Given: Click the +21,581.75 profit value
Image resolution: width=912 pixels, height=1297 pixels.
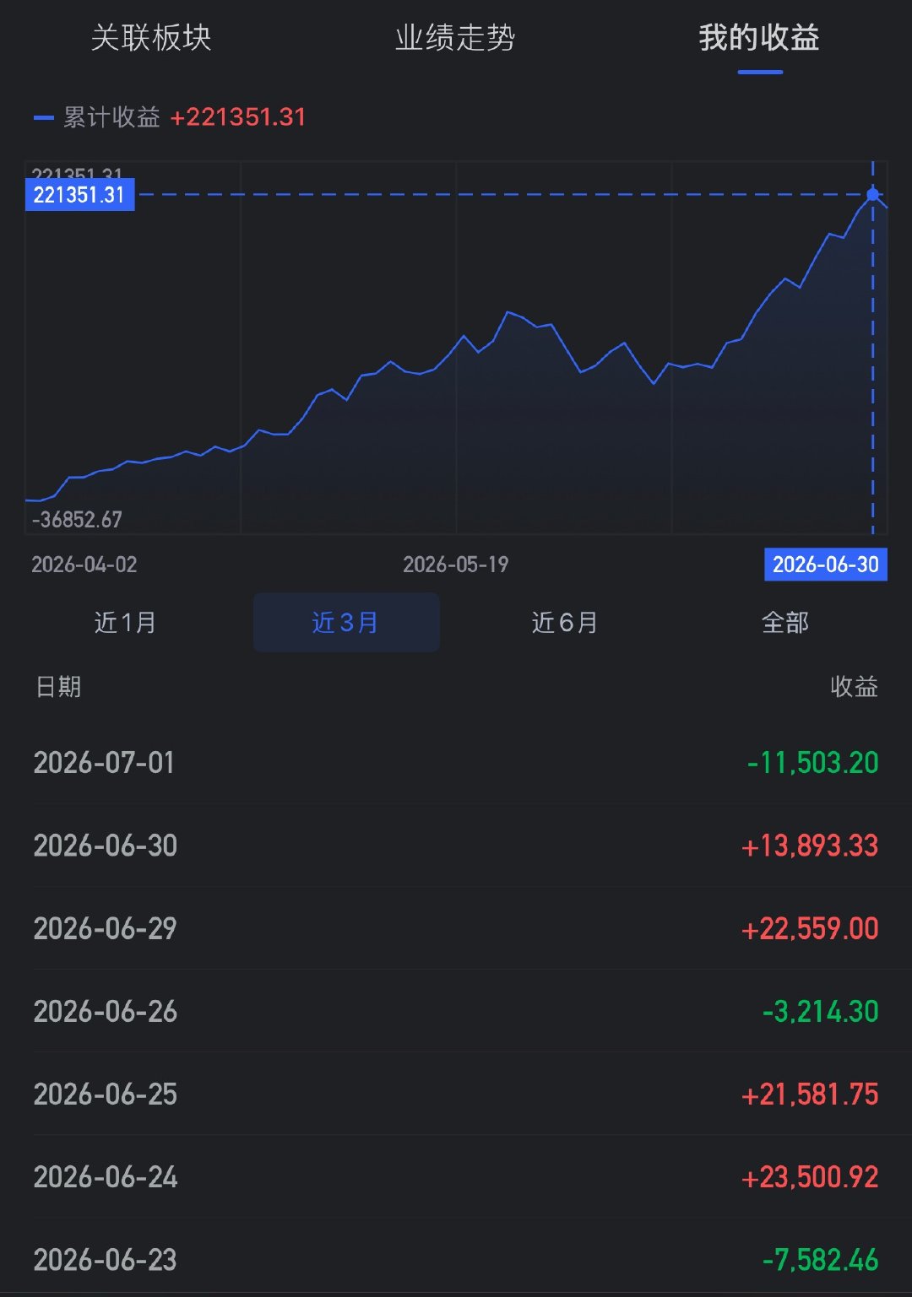Looking at the screenshot, I should 810,1094.
